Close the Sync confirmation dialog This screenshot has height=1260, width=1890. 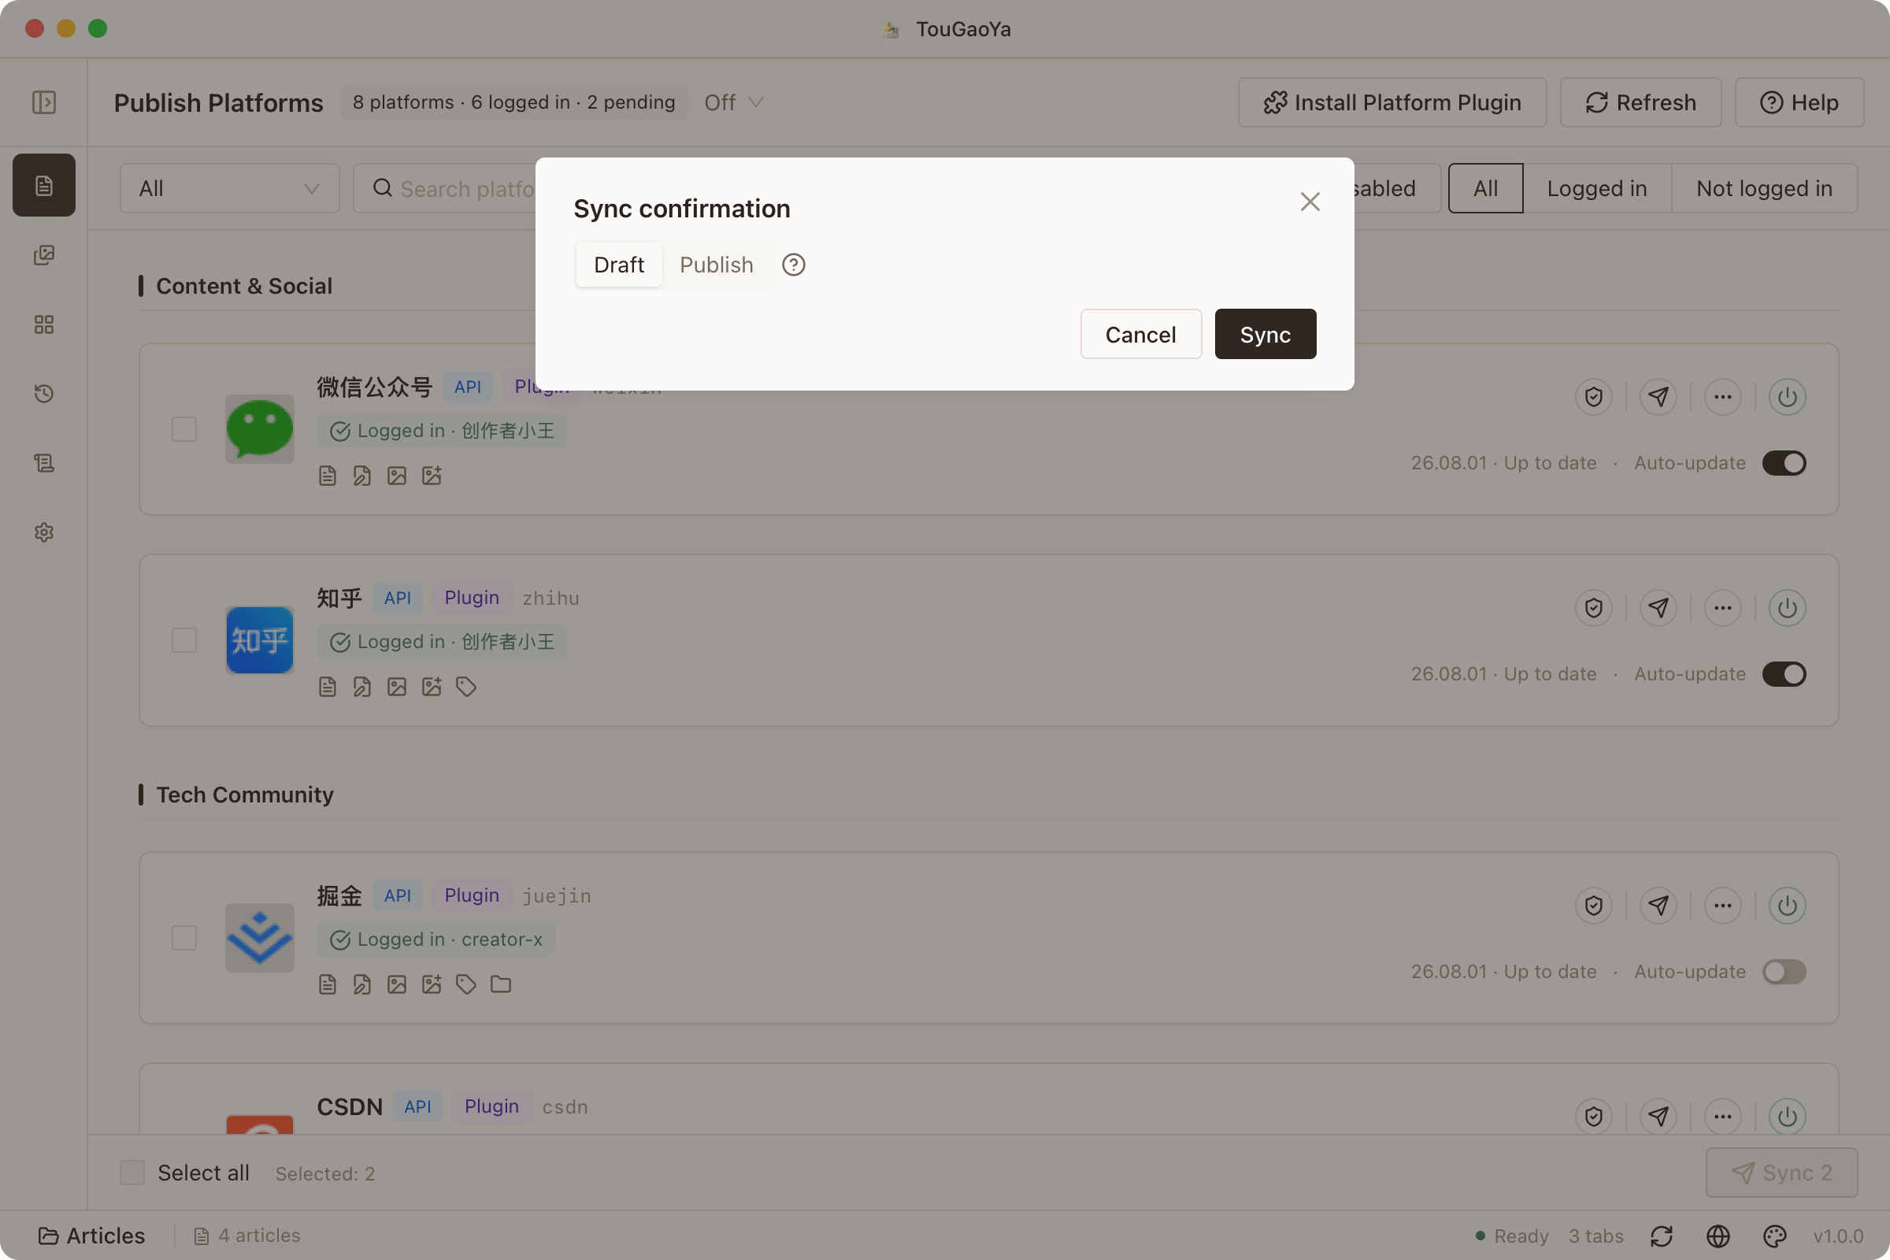pos(1310,202)
